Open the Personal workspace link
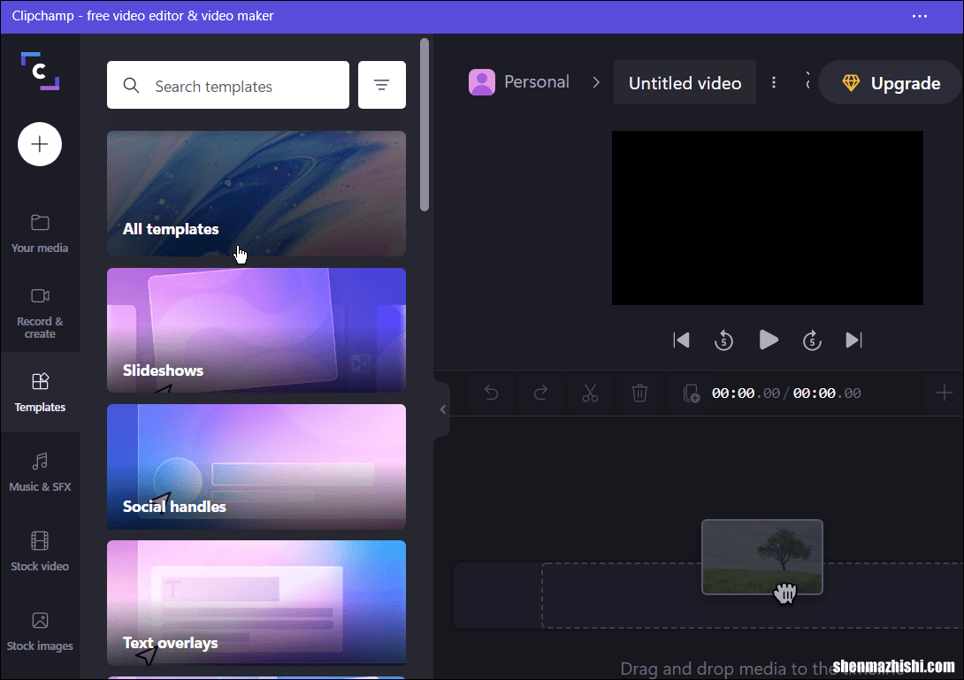Viewport: 964px width, 680px height. click(x=537, y=81)
